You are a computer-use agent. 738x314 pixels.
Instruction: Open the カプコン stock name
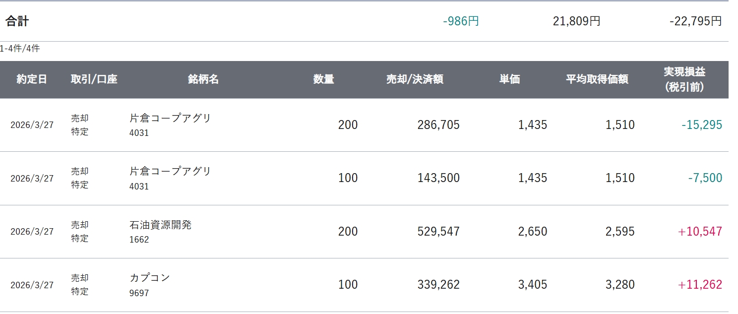point(150,278)
